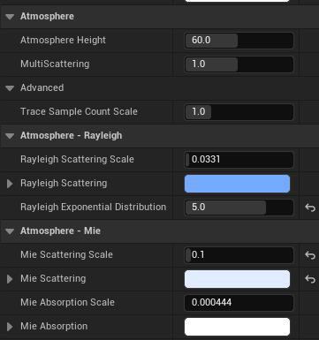The height and width of the screenshot is (340, 319).
Task: Open the blue Rayleigh Scattering color swatch
Action: [237, 184]
